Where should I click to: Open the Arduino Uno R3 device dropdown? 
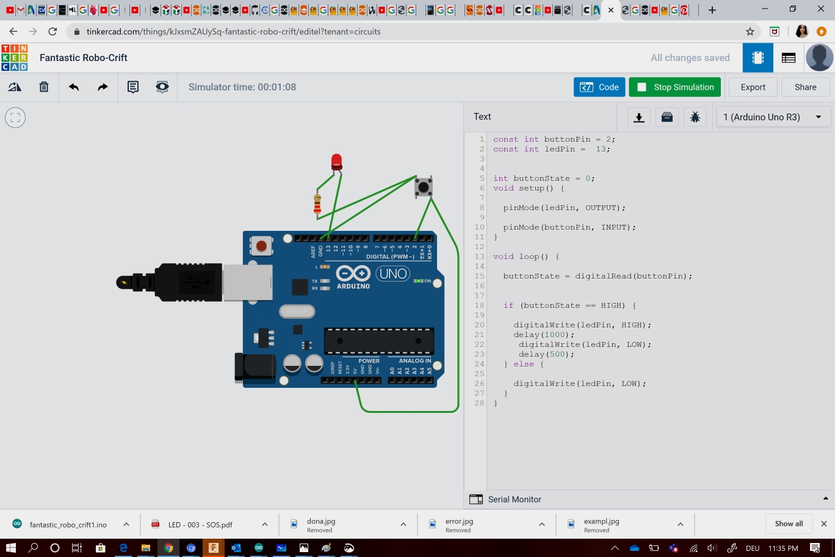pos(773,117)
